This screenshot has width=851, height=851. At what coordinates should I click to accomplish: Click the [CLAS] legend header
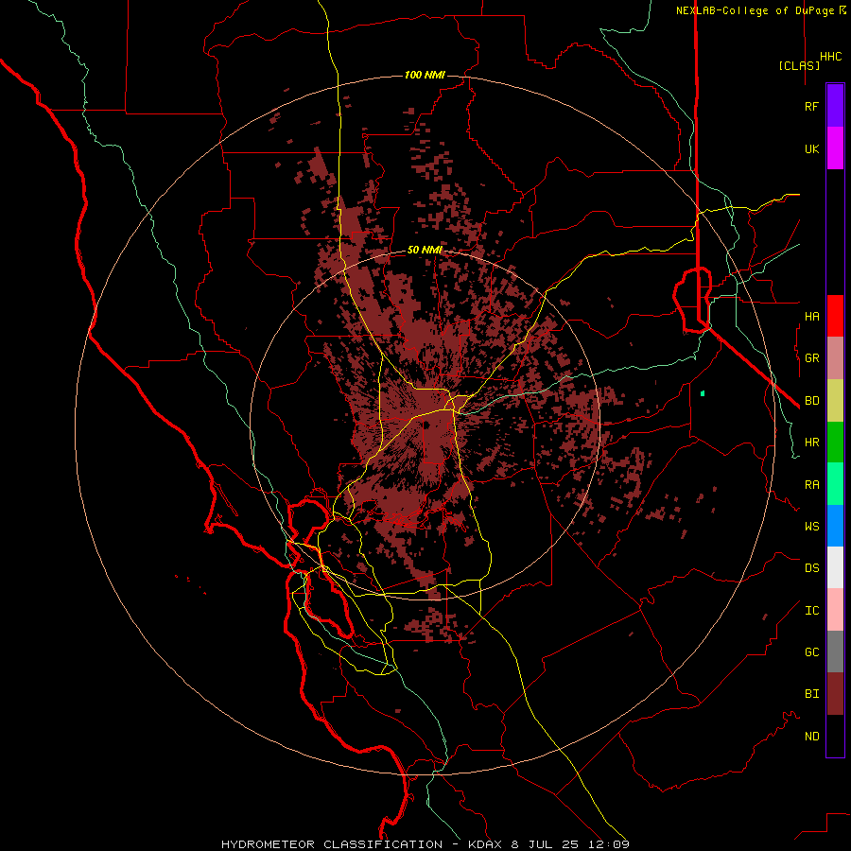799,65
